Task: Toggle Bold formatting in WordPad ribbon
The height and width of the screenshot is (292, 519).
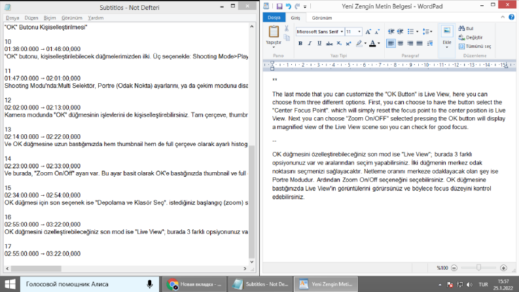Action: pos(300,43)
